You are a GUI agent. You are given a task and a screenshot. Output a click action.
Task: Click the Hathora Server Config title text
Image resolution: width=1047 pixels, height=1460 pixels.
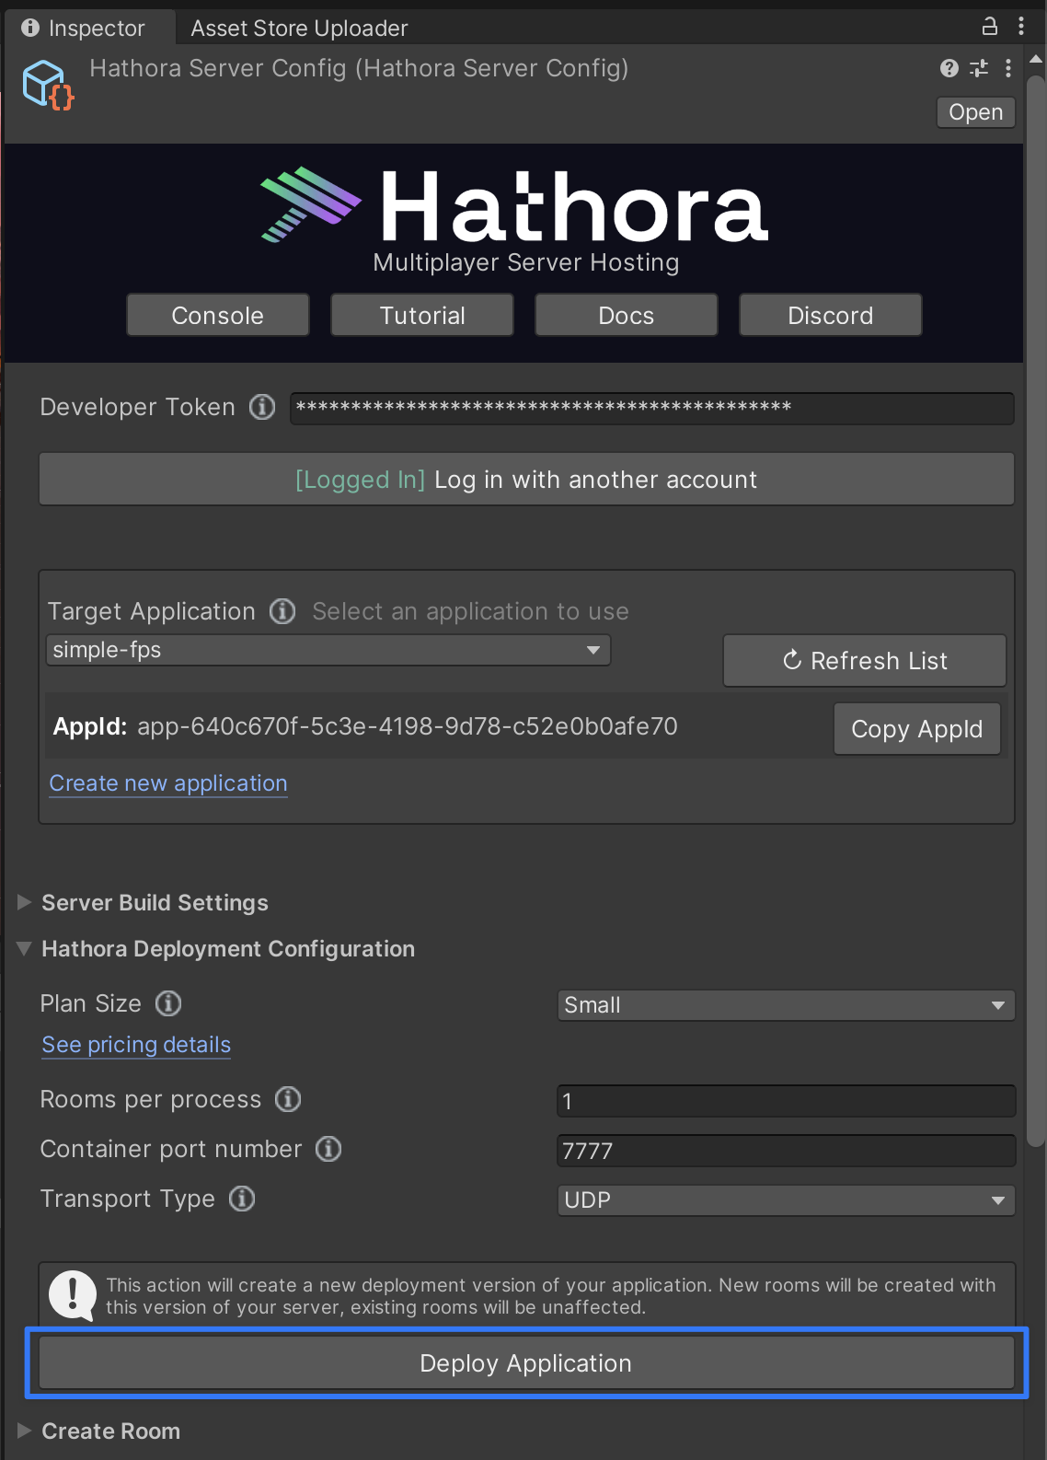pos(359,68)
